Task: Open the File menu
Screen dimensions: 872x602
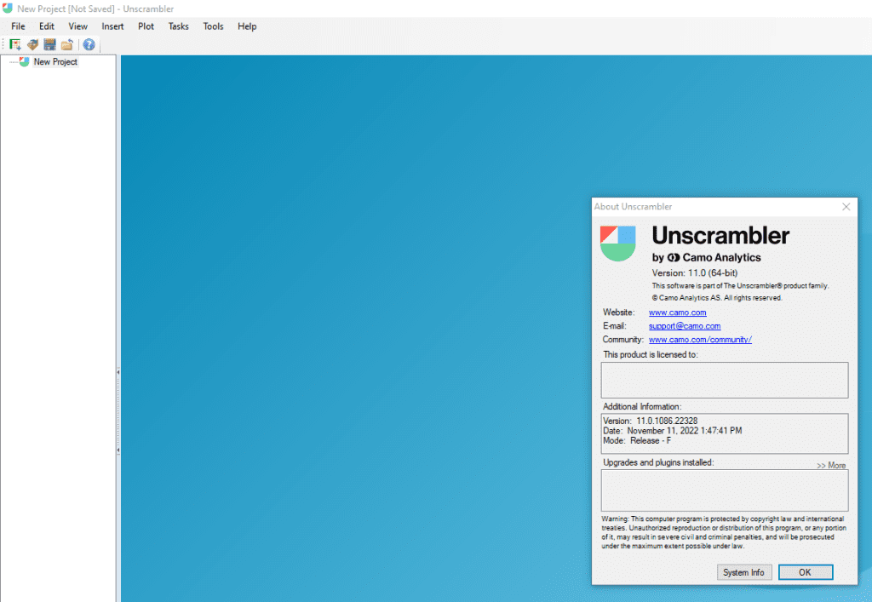Action: click(18, 26)
